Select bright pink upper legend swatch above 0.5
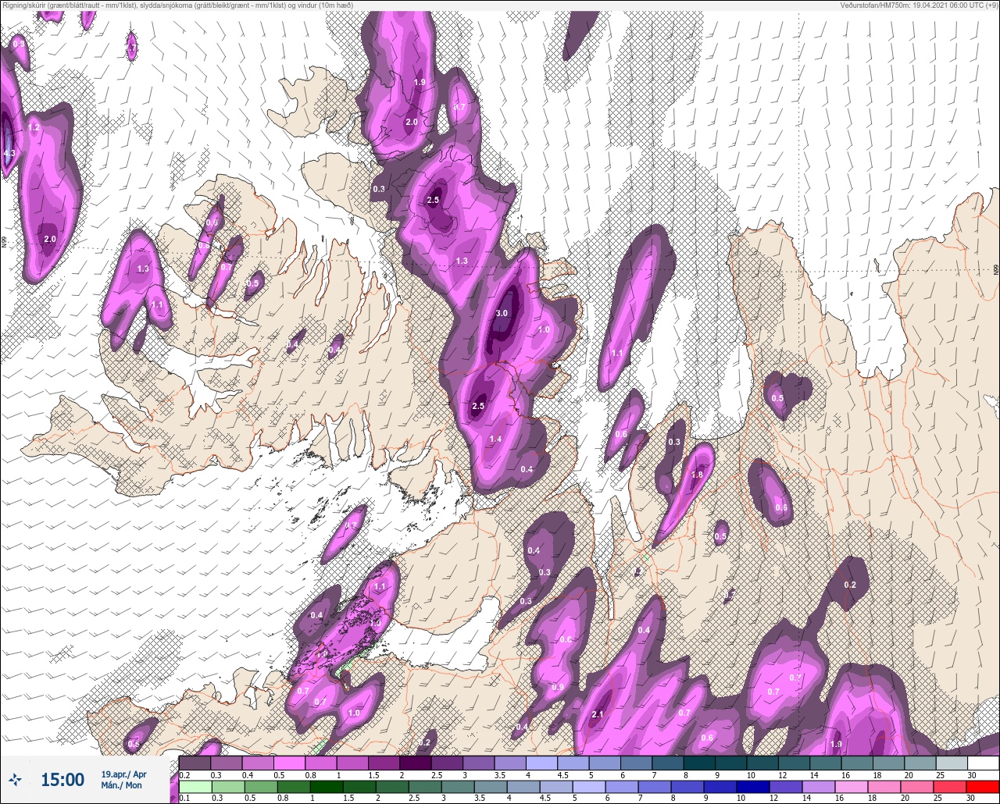 289,763
